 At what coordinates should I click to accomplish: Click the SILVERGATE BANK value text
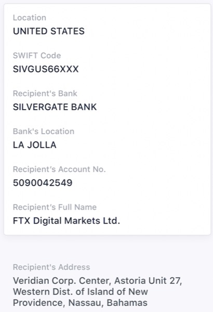point(55,107)
